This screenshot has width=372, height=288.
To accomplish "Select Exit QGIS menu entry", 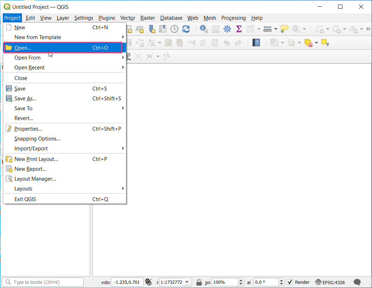I will tap(65, 199).
